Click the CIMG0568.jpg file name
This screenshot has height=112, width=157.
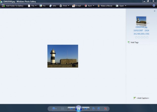click(141, 27)
